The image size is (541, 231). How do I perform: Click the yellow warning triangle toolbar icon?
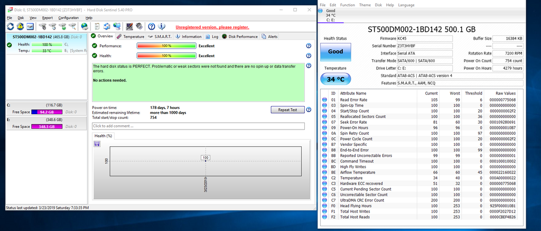point(21,26)
